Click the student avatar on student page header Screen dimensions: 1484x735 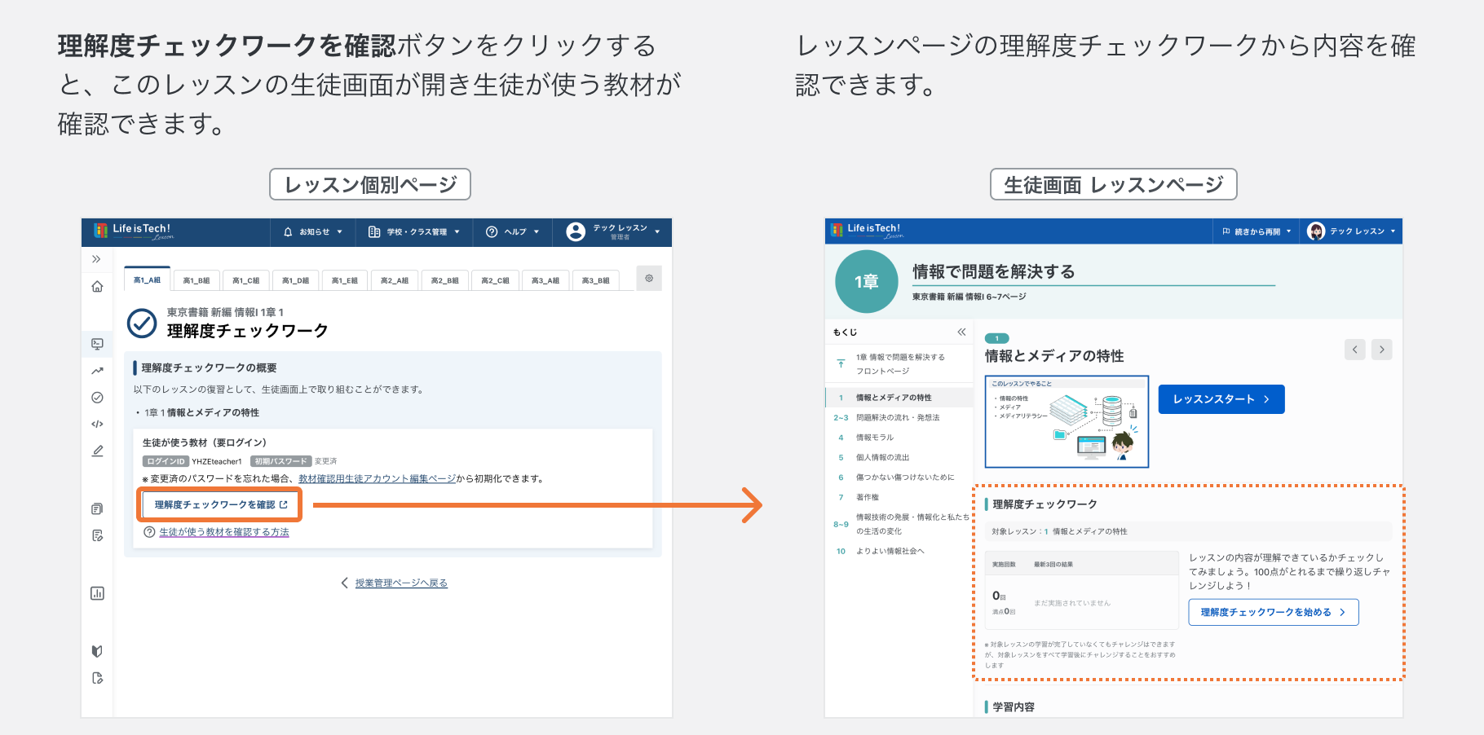1315,231
